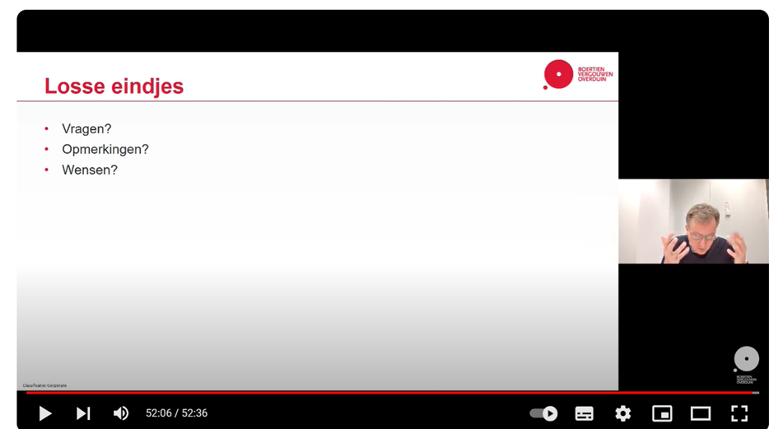Click the 'Losse eindjes' slide title
778x429 pixels.
114,86
